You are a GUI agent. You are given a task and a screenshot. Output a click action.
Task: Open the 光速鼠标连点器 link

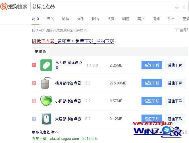pos(68,119)
